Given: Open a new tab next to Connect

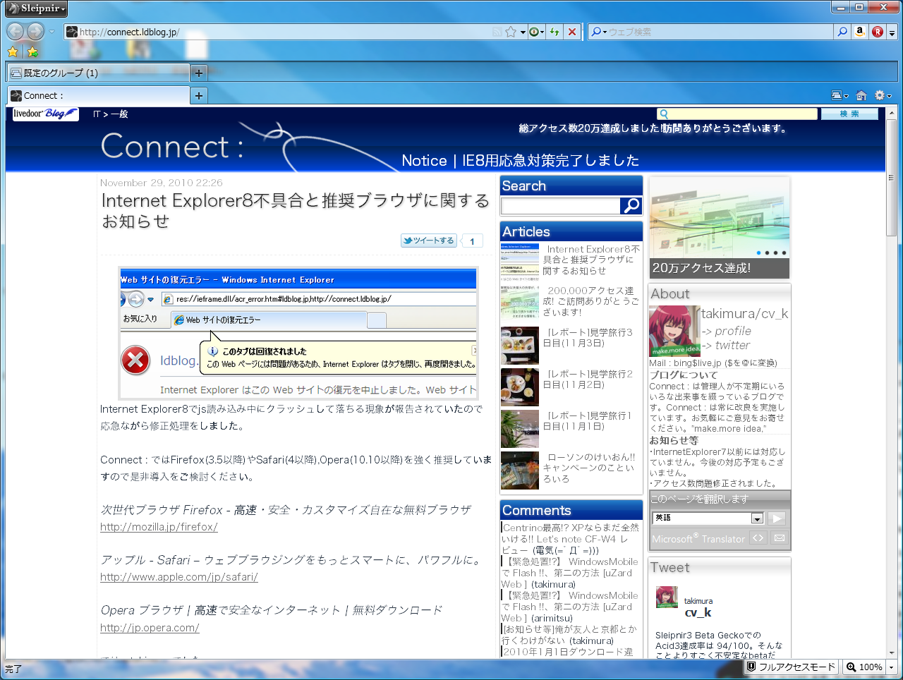Looking at the screenshot, I should tap(199, 95).
